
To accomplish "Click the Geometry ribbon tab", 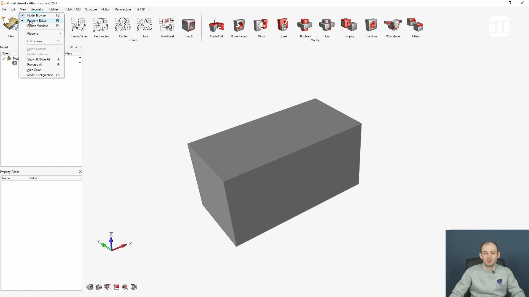I will click(37, 9).
